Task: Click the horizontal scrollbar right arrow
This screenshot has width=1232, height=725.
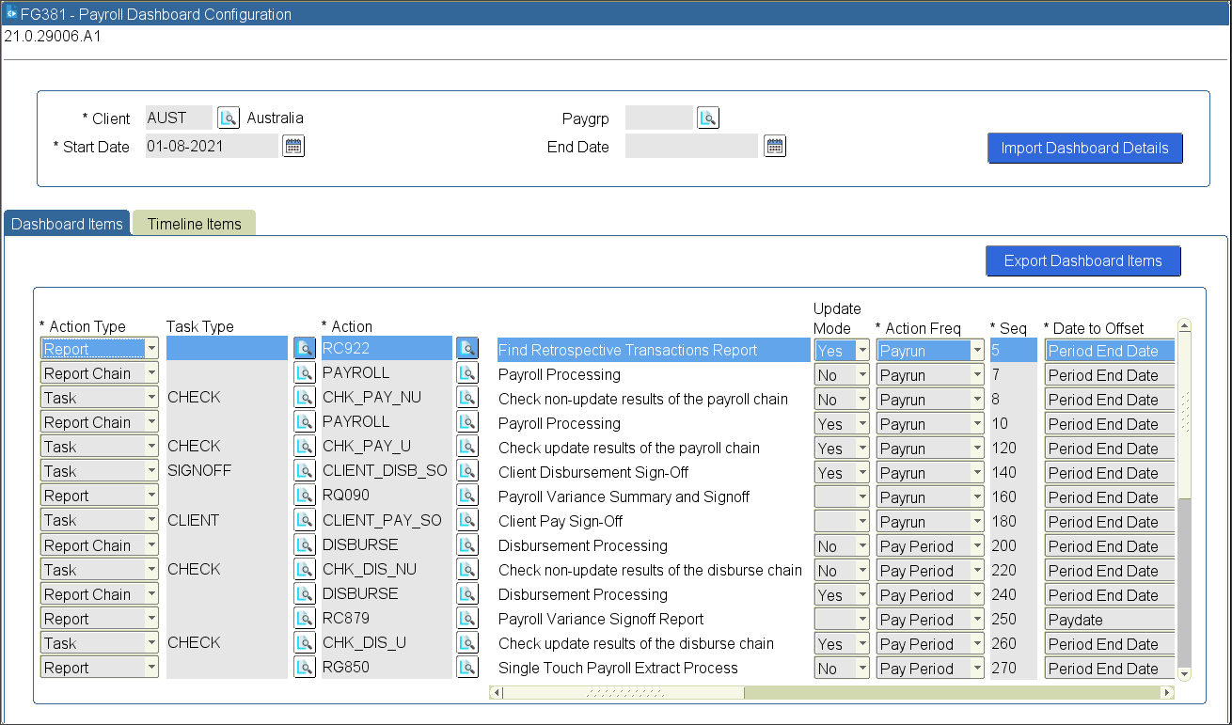Action: click(1167, 693)
